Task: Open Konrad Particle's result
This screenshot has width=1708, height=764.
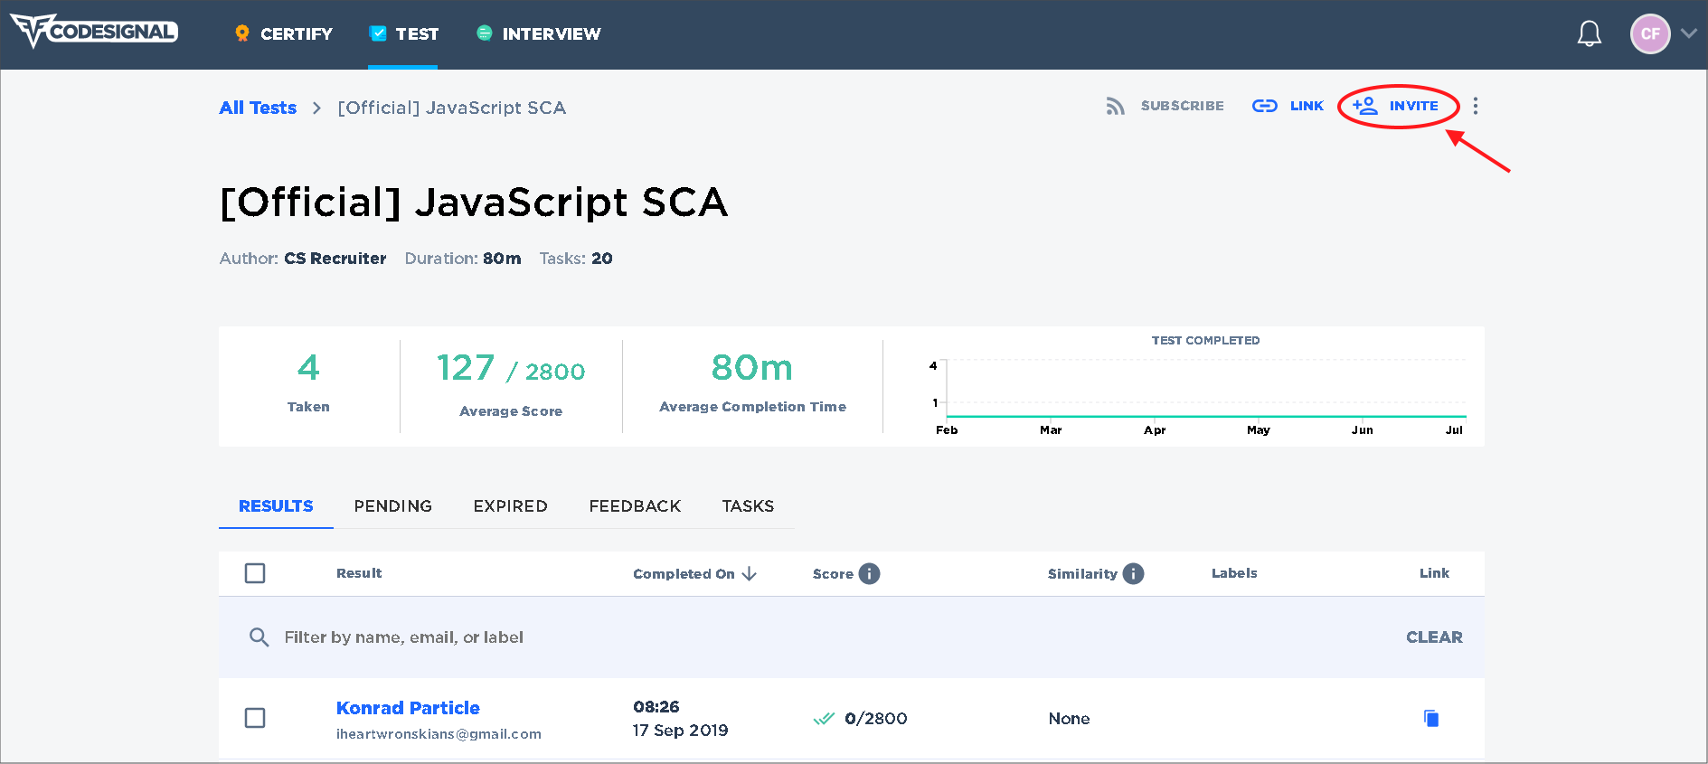Action: tap(408, 708)
